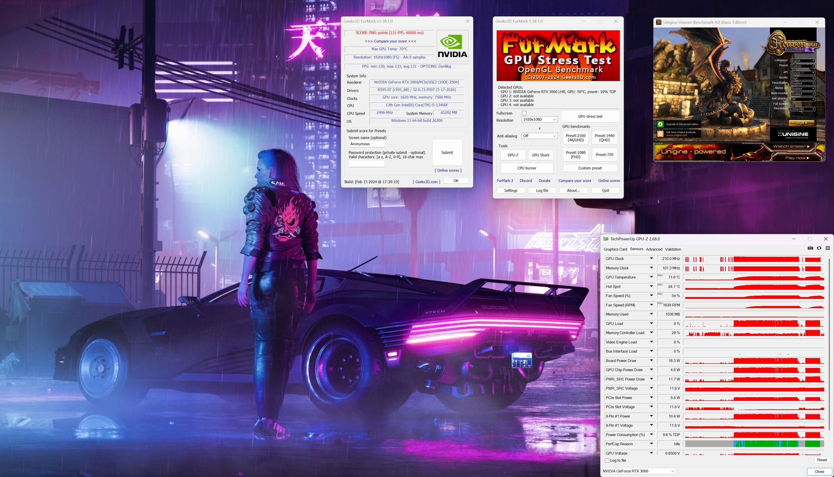Run the Preset:1440 (QHD) benchmark
Image resolution: width=834 pixels, height=477 pixels.
point(604,138)
